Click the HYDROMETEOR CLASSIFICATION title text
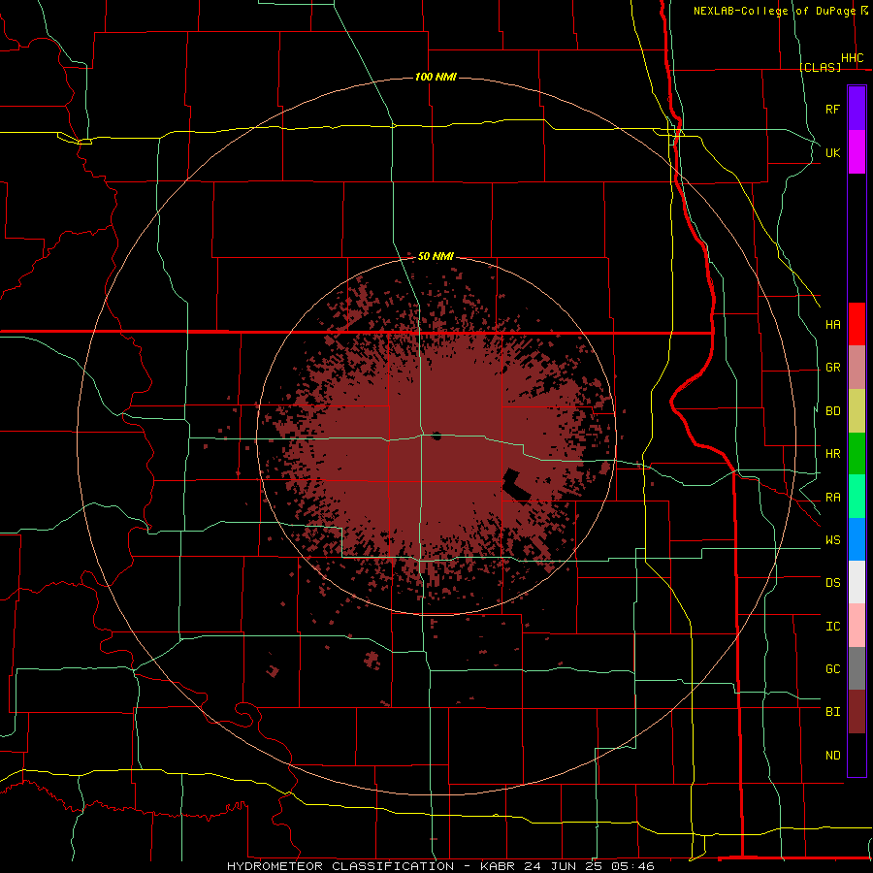This screenshot has height=873, width=873. [340, 866]
